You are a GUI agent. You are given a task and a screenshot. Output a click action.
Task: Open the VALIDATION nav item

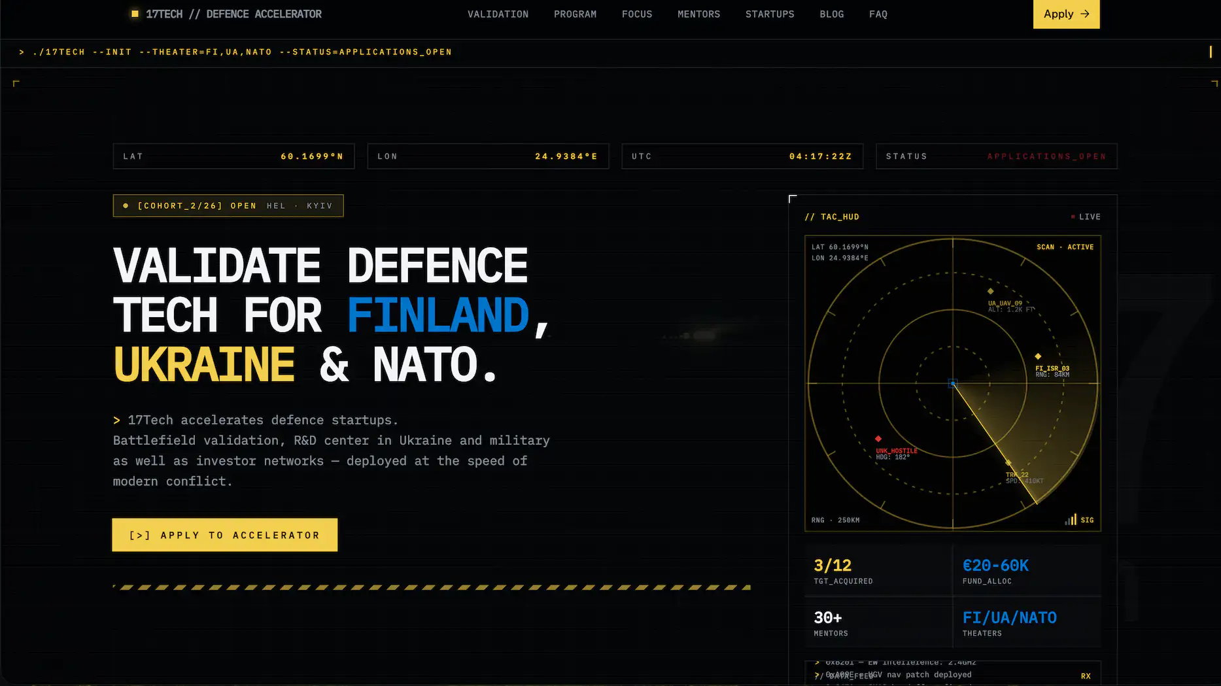tap(498, 14)
